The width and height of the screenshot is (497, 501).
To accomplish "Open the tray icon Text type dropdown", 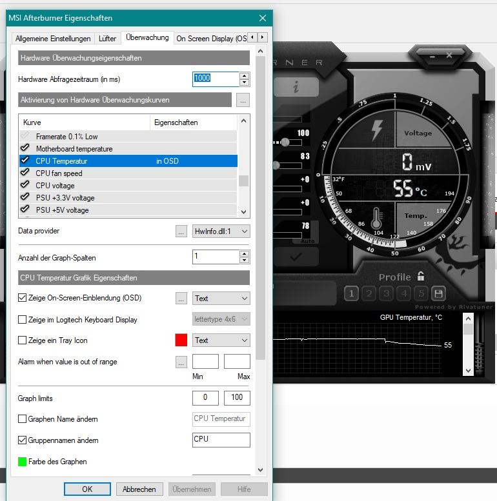I will pyautogui.click(x=221, y=340).
